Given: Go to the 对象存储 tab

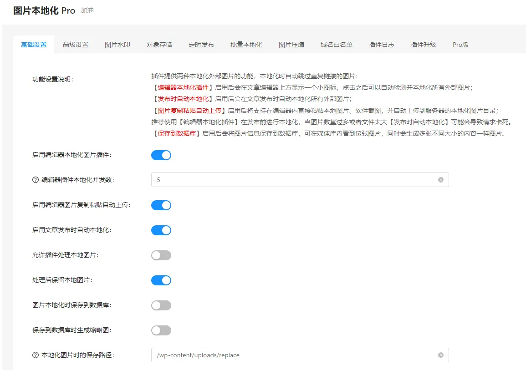Looking at the screenshot, I should click(x=159, y=45).
